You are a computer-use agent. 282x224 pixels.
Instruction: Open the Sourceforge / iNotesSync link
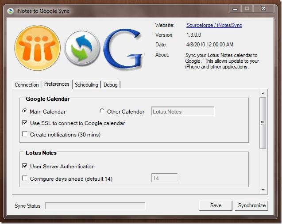[x=214, y=25]
